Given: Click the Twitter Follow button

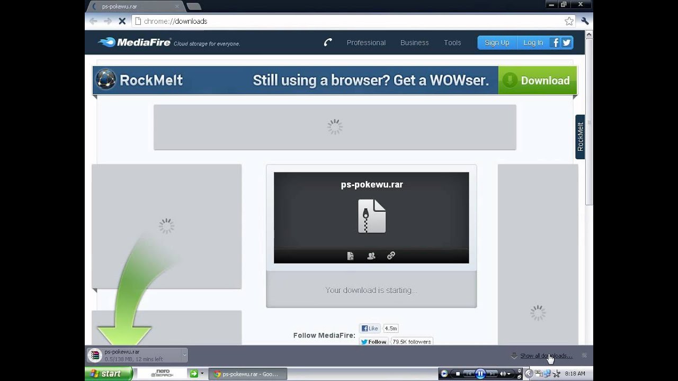Looking at the screenshot, I should click(x=374, y=342).
